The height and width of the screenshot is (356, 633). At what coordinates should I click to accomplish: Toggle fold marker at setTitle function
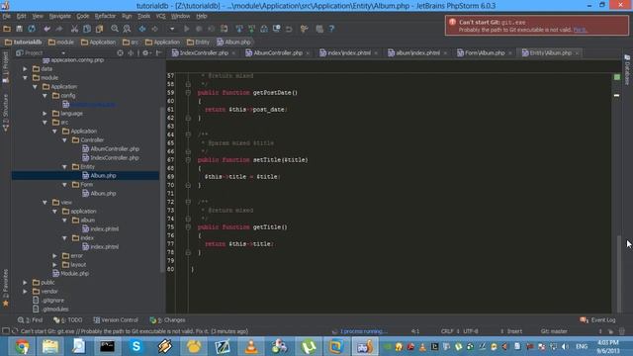click(x=188, y=160)
